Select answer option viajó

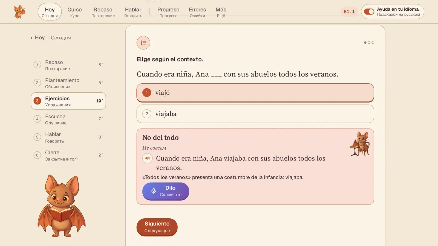point(255,93)
